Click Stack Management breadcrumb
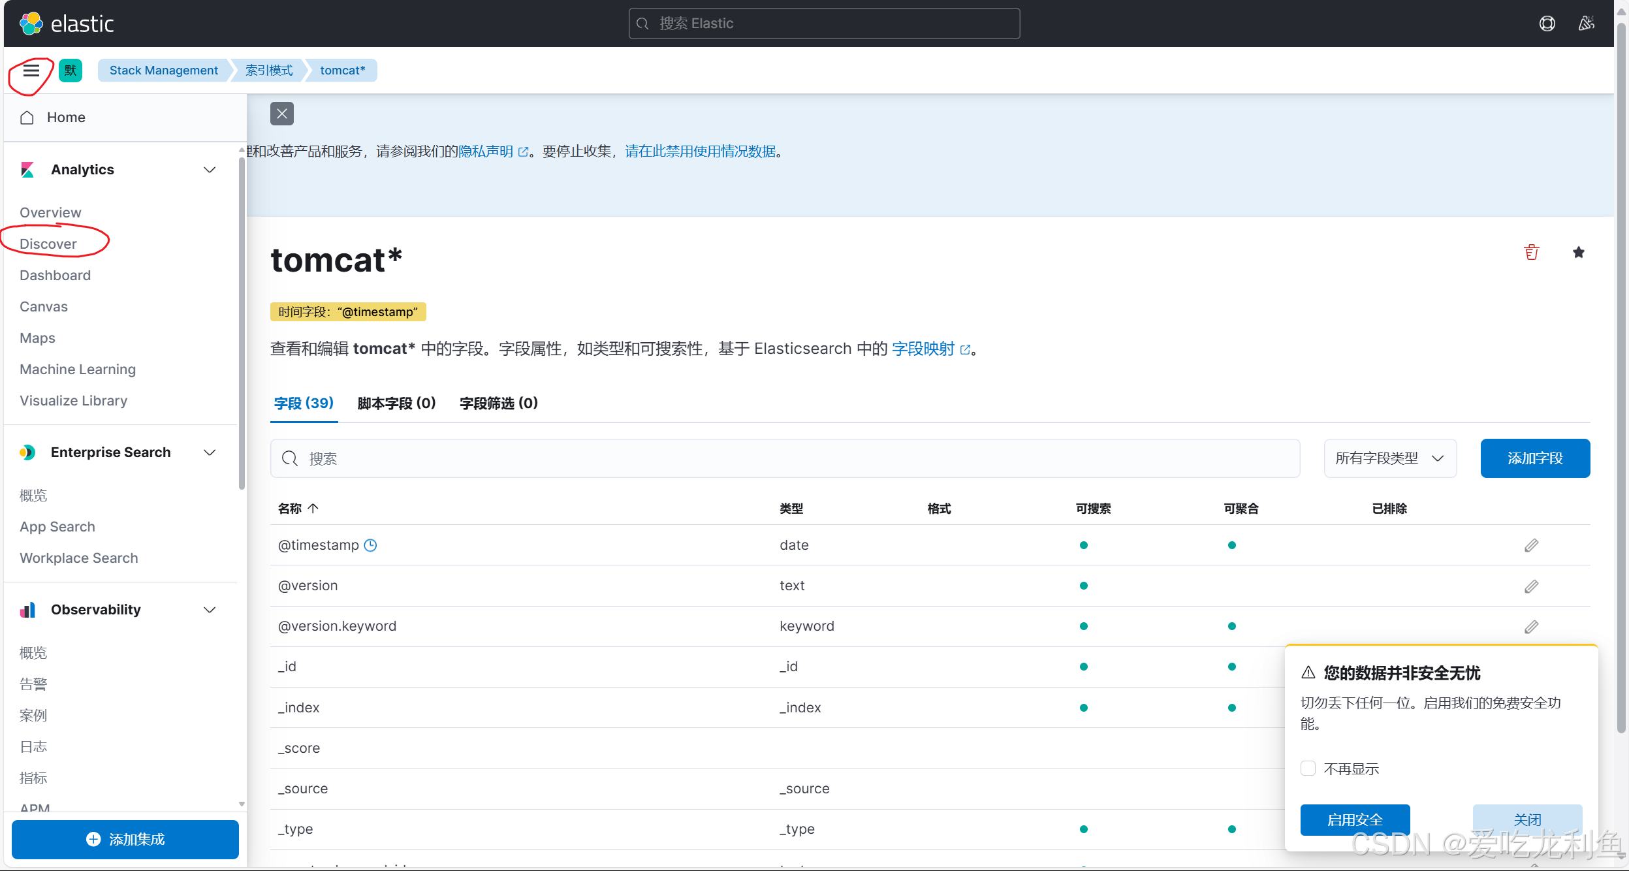The width and height of the screenshot is (1629, 871). pos(164,71)
